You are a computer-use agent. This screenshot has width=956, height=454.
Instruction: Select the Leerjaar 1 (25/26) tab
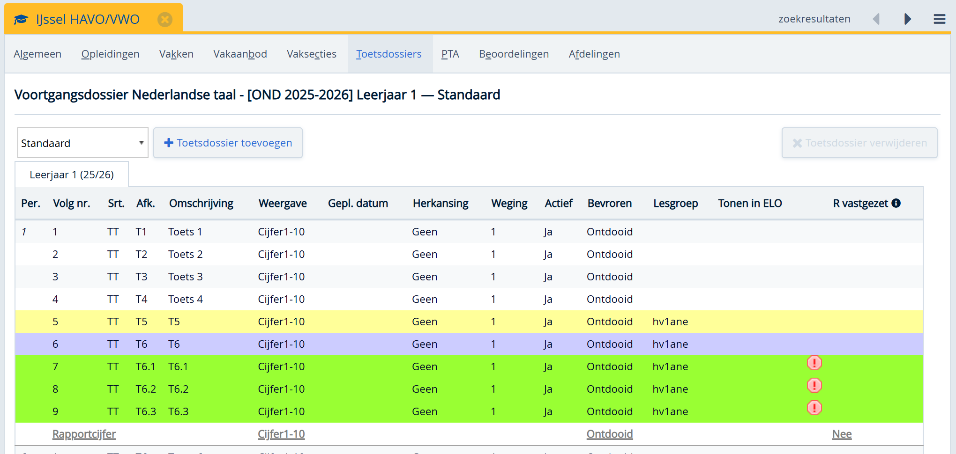[x=72, y=175]
